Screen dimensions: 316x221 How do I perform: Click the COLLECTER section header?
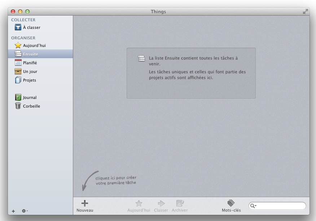(23, 20)
